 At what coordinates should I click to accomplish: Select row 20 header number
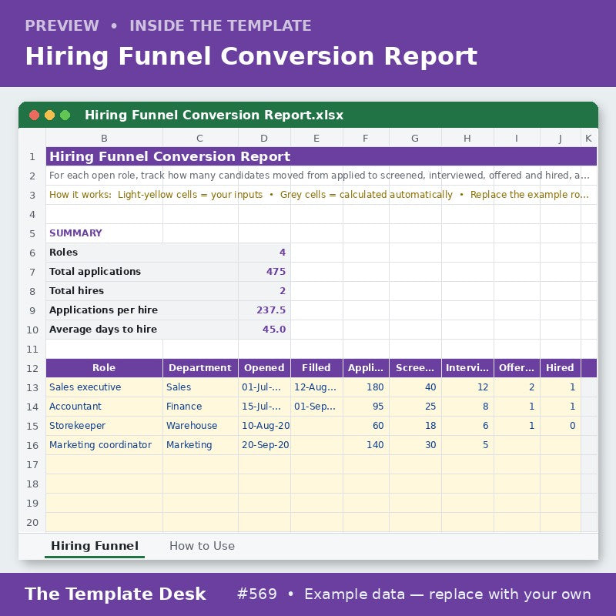pyautogui.click(x=32, y=523)
